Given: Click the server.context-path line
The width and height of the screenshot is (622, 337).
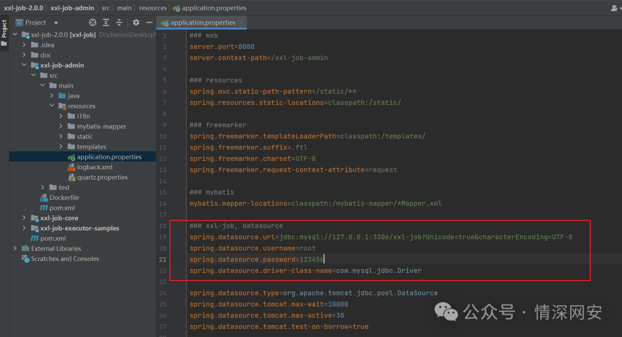Looking at the screenshot, I should pyautogui.click(x=259, y=58).
